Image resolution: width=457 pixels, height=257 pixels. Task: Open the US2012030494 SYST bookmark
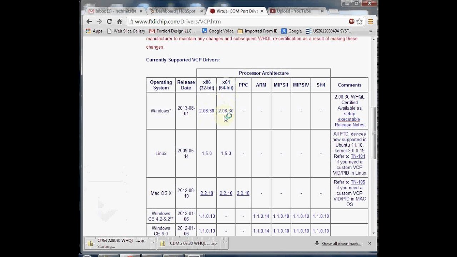[x=329, y=31]
